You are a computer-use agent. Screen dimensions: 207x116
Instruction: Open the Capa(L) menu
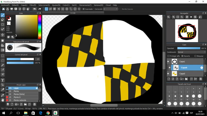coord(24,5)
